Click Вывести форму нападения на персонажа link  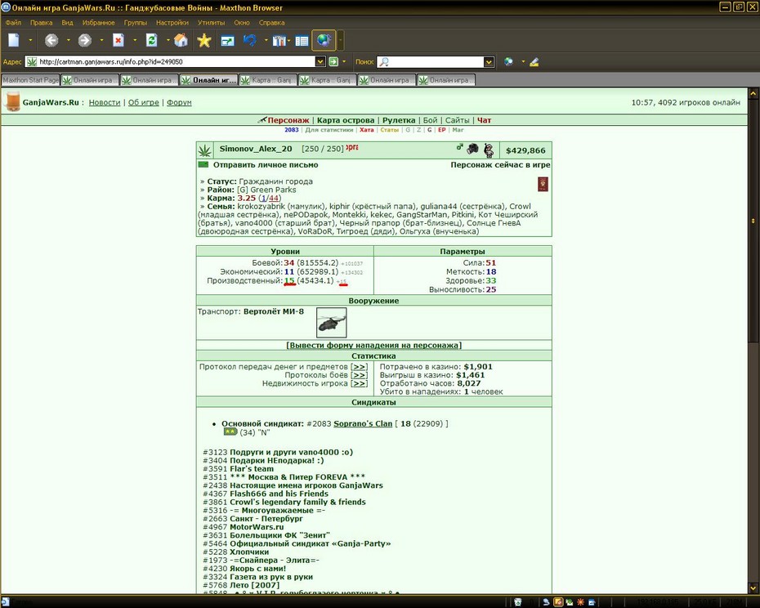[373, 345]
